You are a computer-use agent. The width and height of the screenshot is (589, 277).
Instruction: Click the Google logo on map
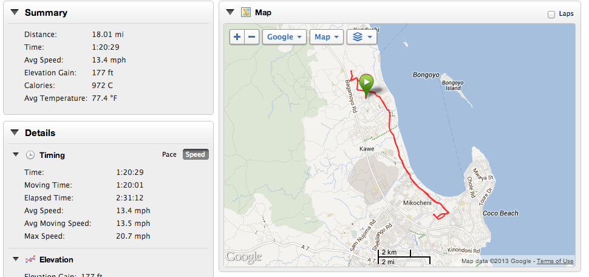click(243, 256)
